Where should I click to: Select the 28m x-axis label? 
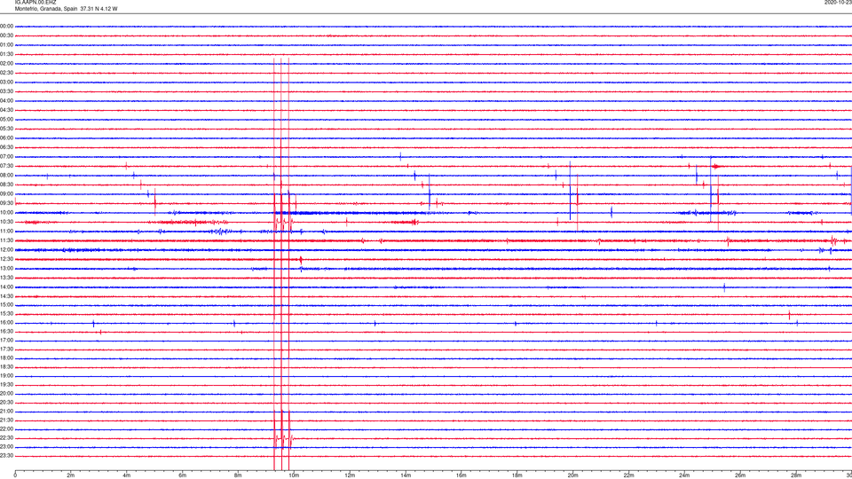796,475
